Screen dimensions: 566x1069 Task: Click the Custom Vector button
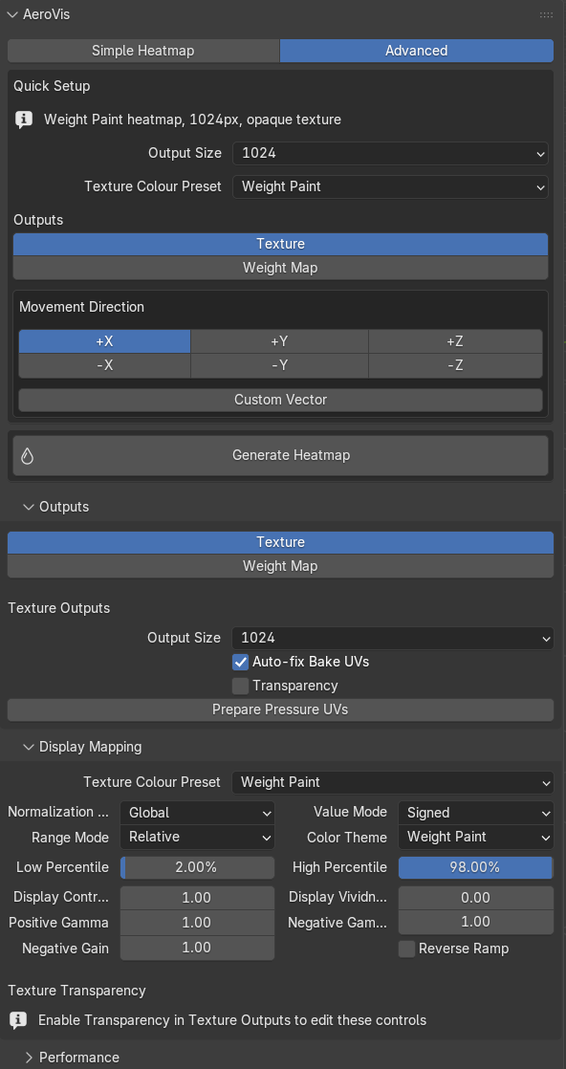(x=280, y=400)
